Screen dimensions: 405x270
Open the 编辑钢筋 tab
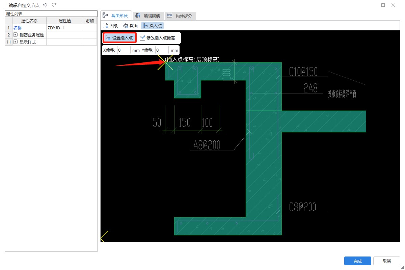[x=149, y=16]
